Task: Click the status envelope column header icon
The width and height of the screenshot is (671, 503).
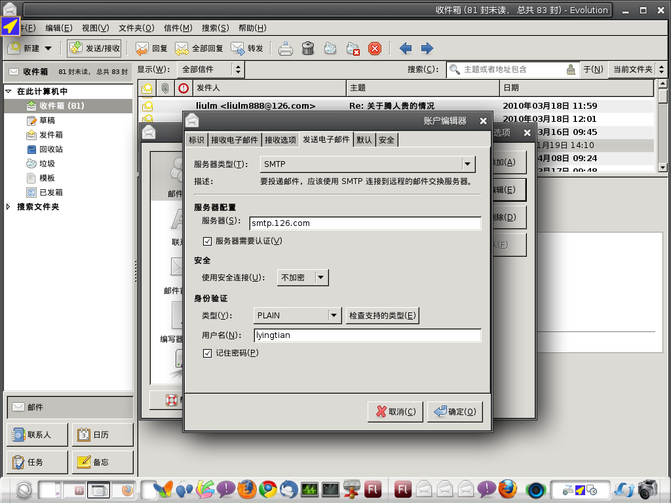Action: [x=147, y=88]
